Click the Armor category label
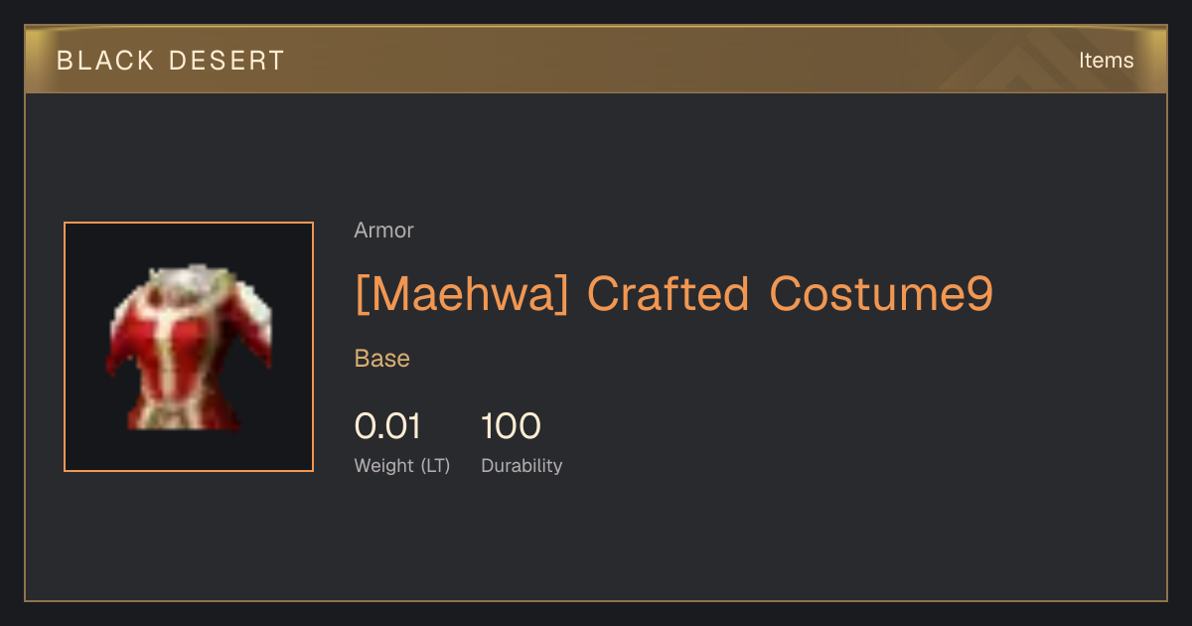Viewport: 1192px width, 626px height. click(383, 231)
